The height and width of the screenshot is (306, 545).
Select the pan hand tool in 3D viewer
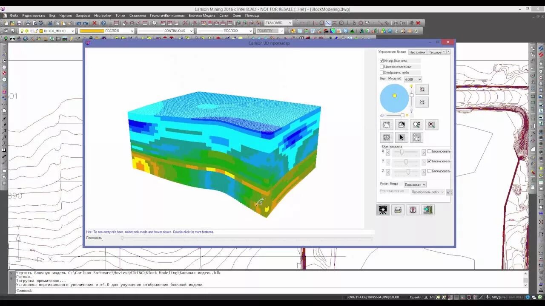click(x=386, y=125)
